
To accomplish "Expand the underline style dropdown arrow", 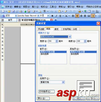I will pos(63,16).
